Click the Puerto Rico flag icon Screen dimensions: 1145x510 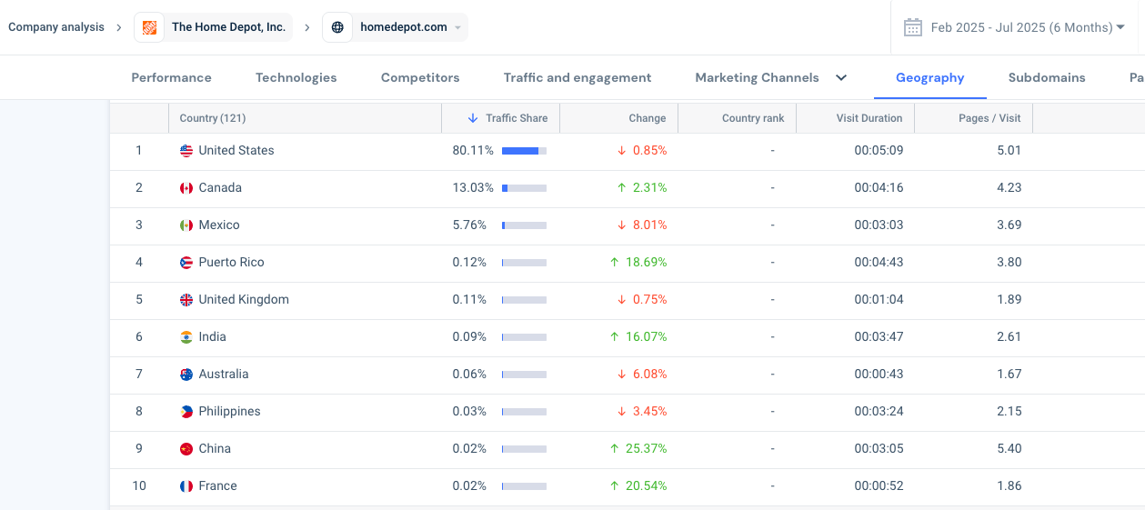(186, 263)
